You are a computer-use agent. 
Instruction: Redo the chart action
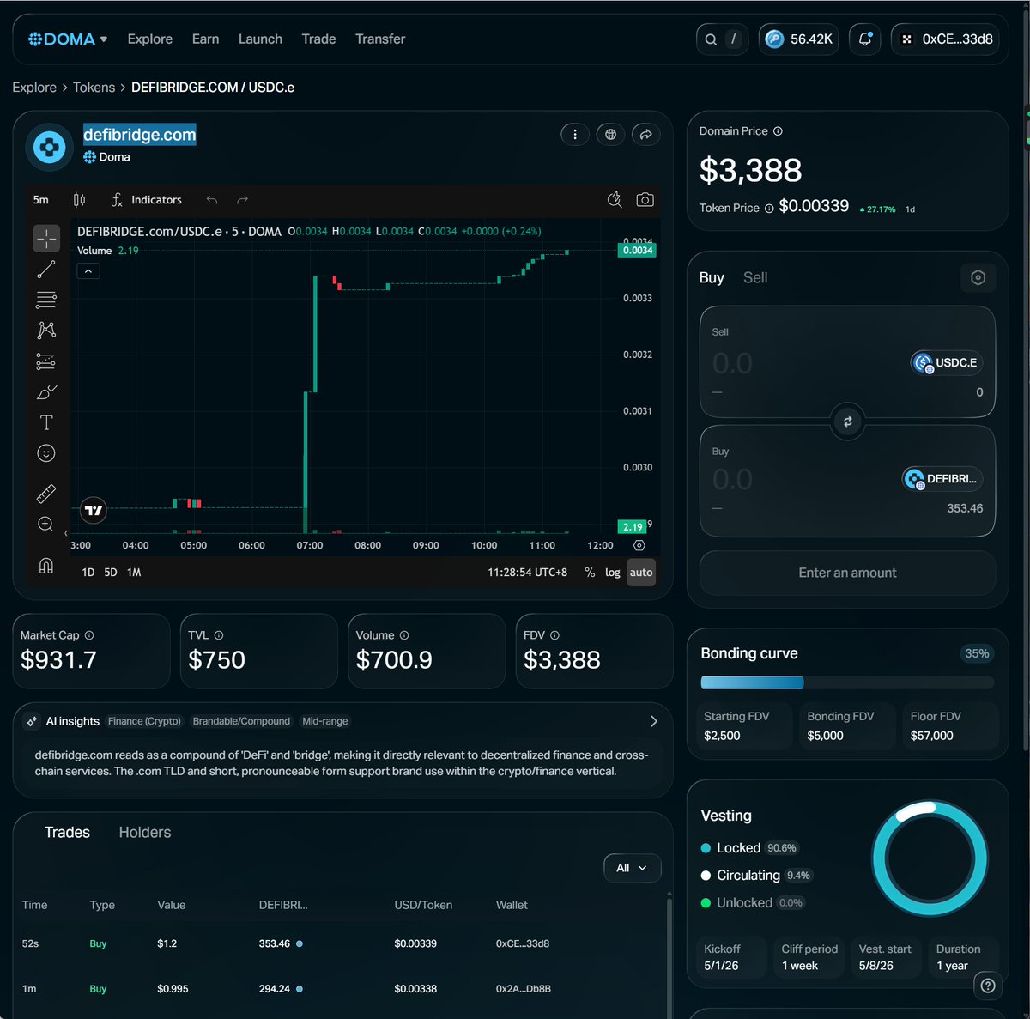(243, 200)
